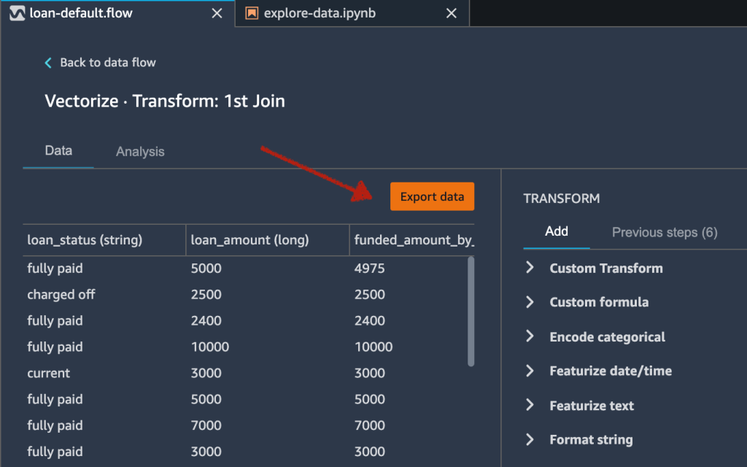This screenshot has height=467, width=747.
Task: Switch to the Analysis tab
Action: pyautogui.click(x=140, y=152)
